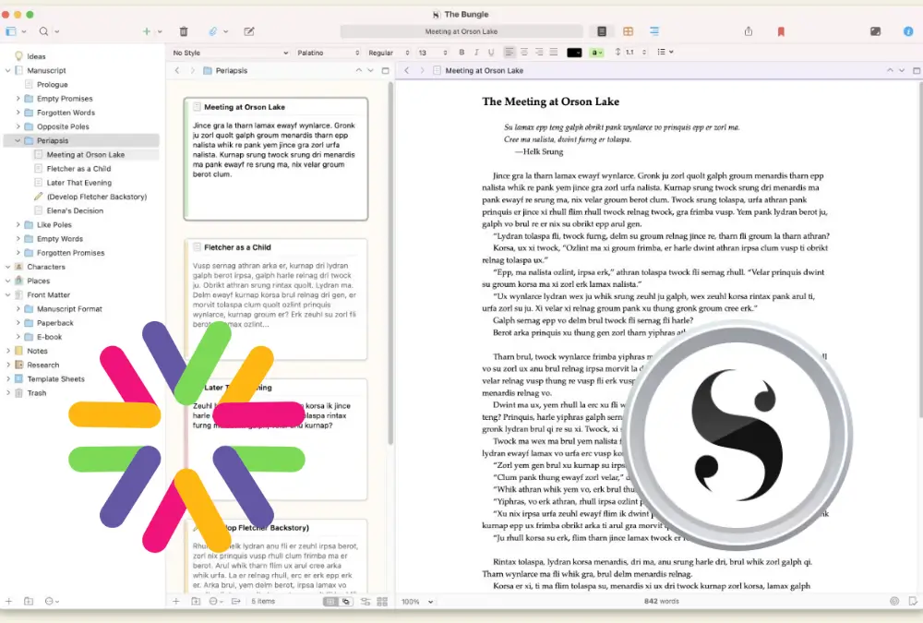Toggle underline formatting

click(491, 53)
